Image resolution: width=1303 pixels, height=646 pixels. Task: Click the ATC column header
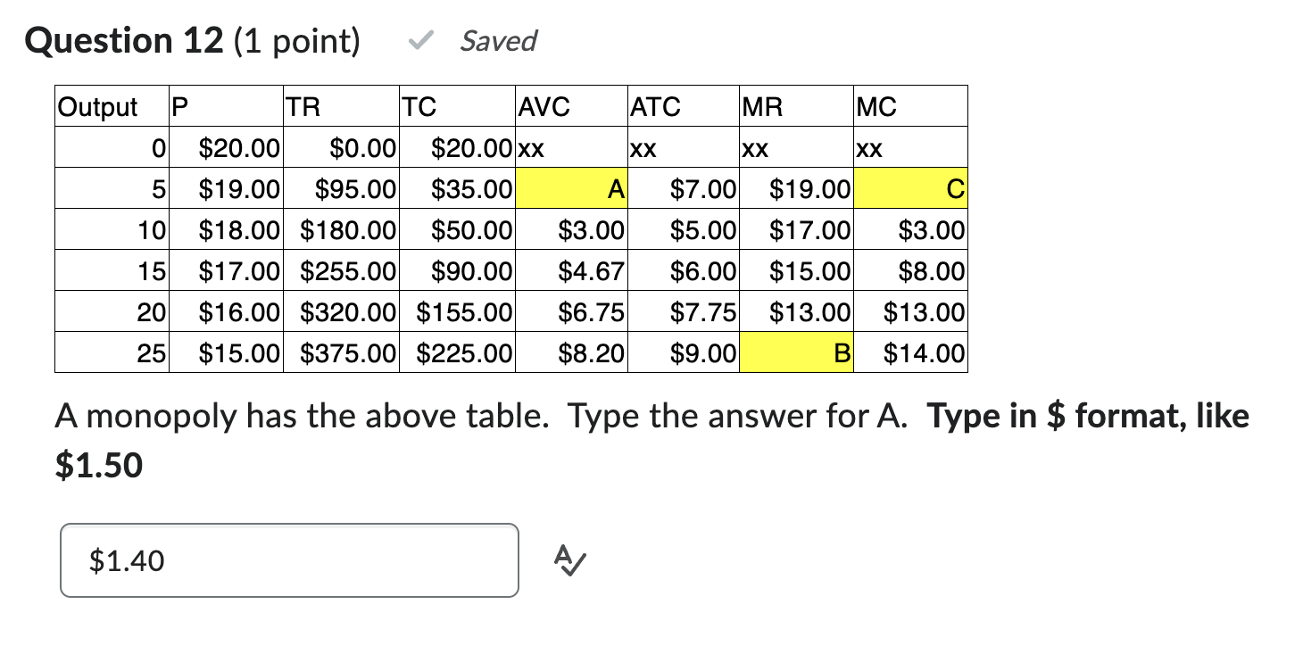coord(656,106)
